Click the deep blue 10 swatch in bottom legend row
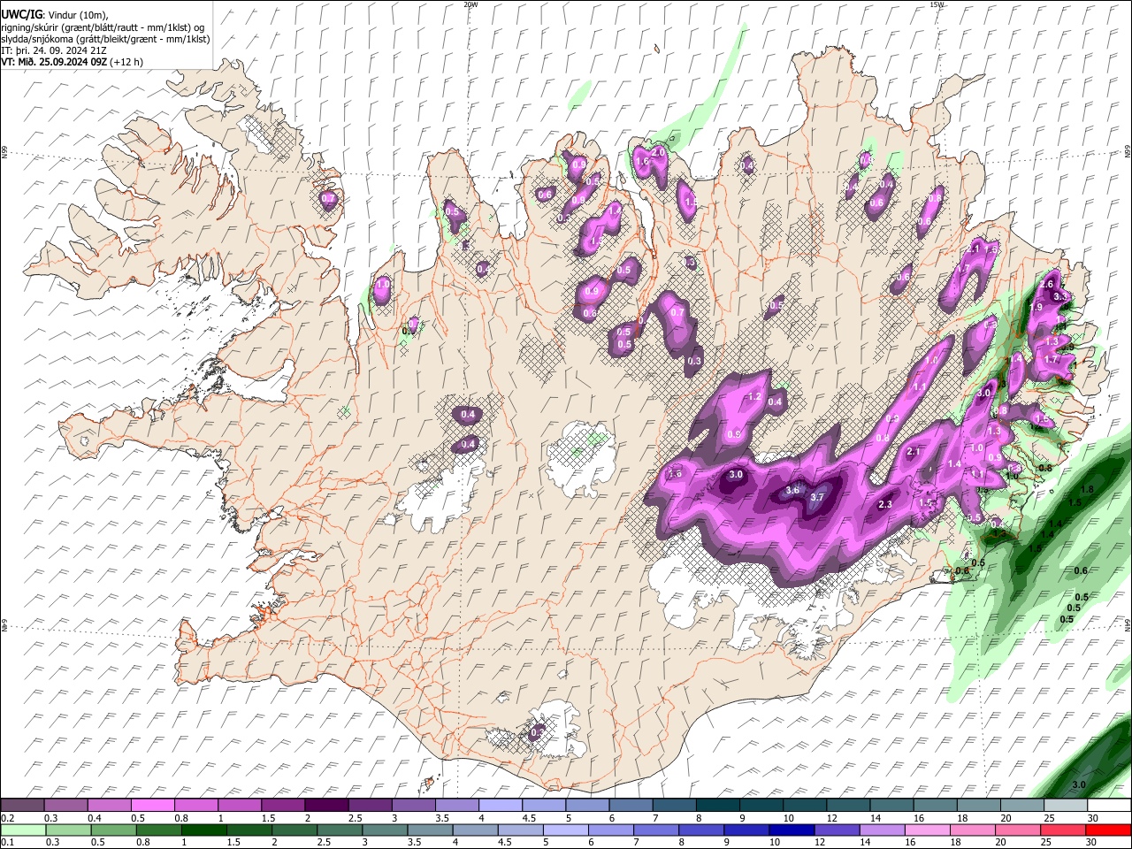The width and height of the screenshot is (1132, 849). (790, 830)
